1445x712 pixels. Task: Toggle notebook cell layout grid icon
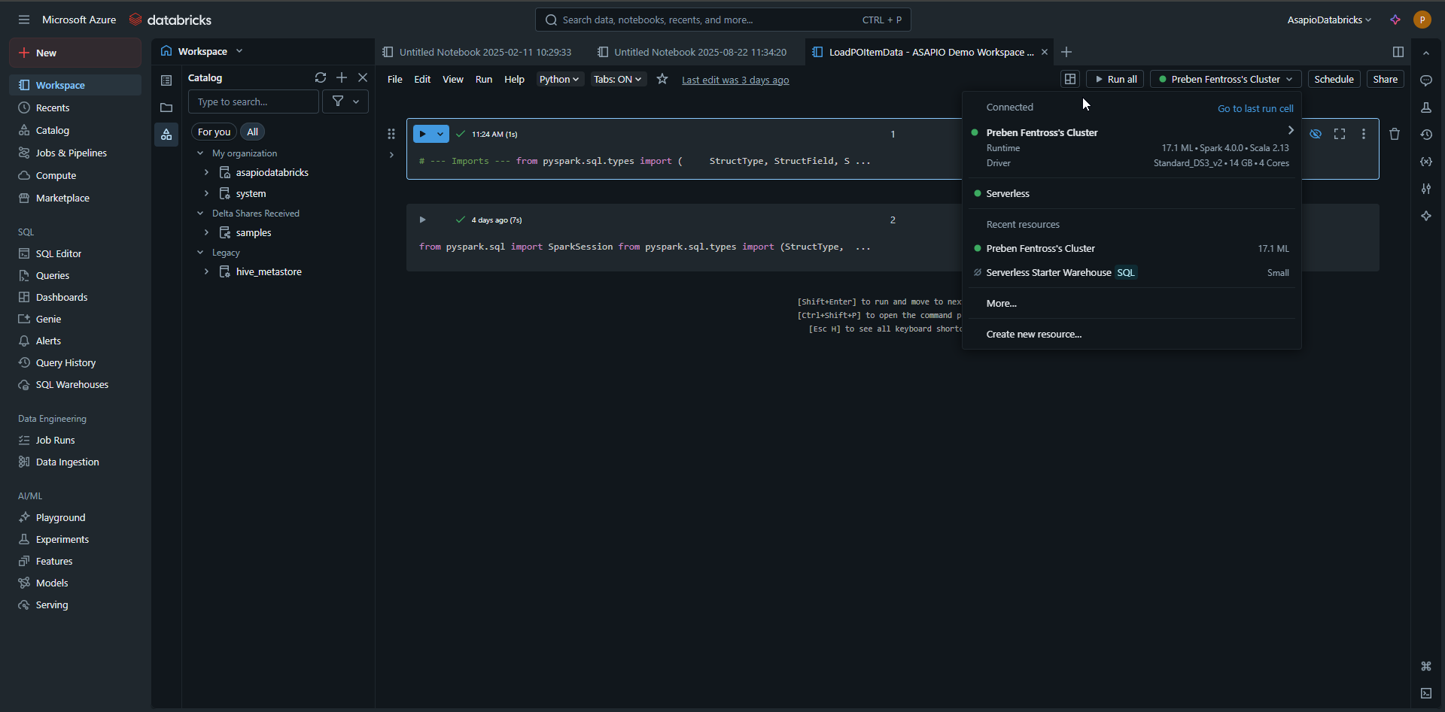(1070, 79)
